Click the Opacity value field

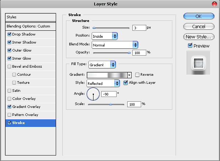point(139,53)
